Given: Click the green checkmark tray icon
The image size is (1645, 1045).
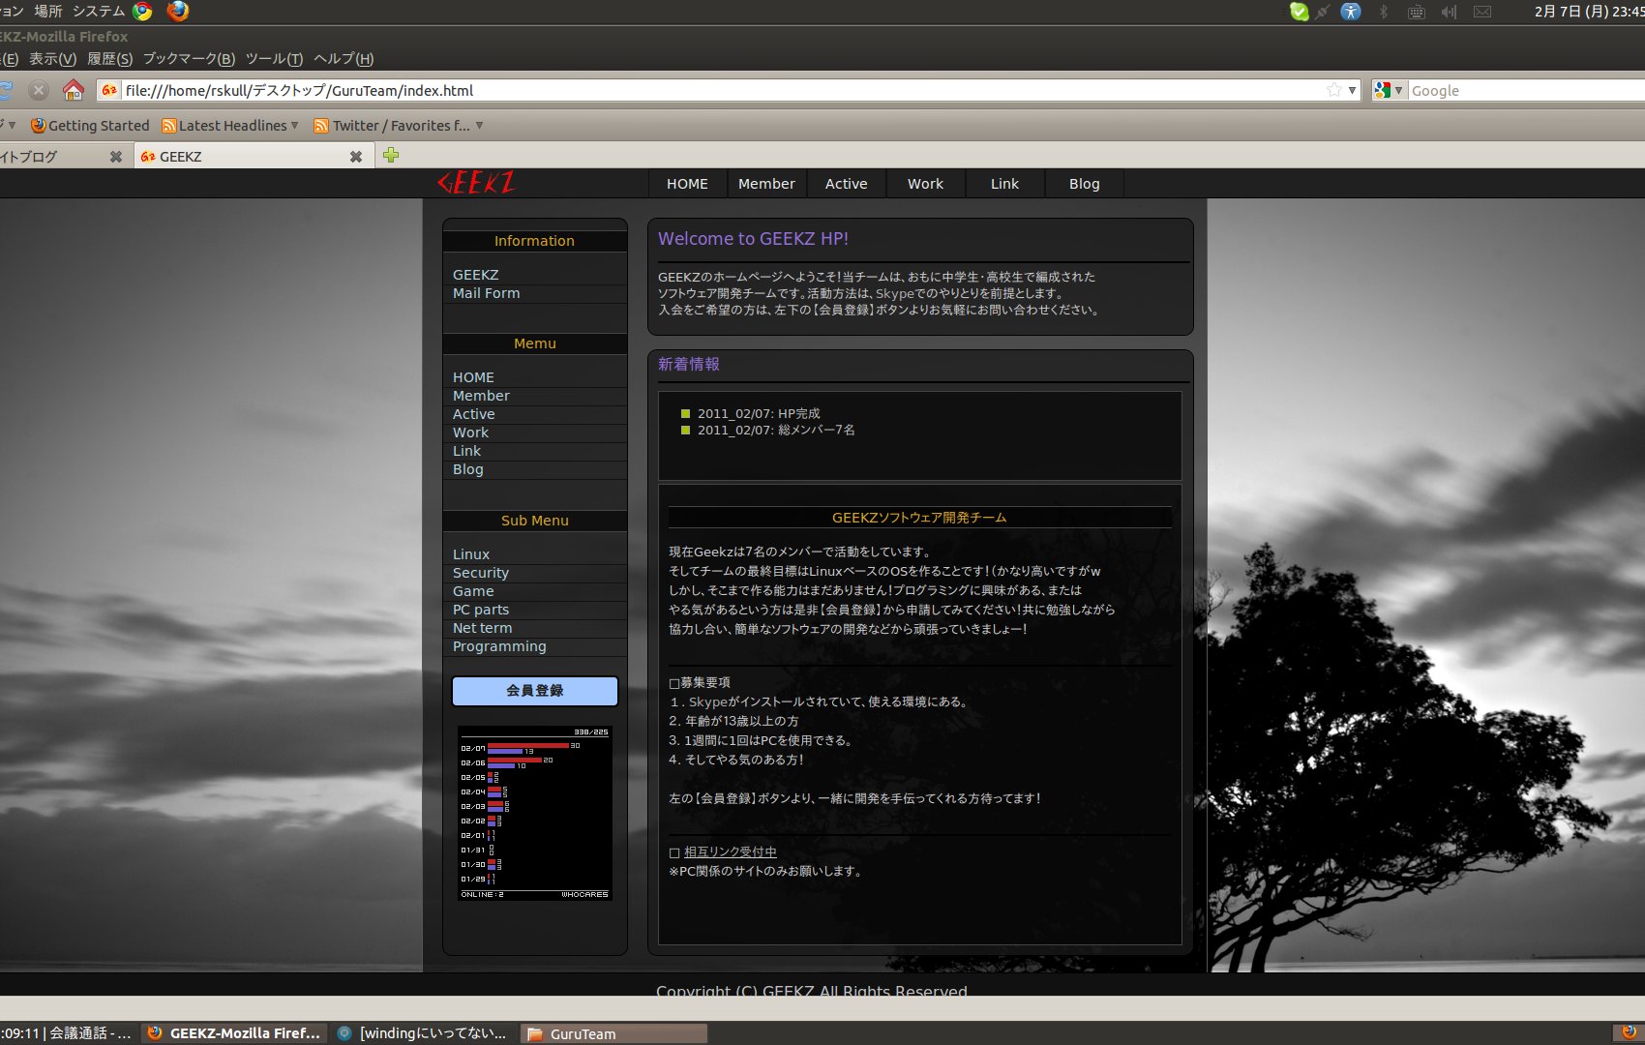Looking at the screenshot, I should tap(1300, 12).
